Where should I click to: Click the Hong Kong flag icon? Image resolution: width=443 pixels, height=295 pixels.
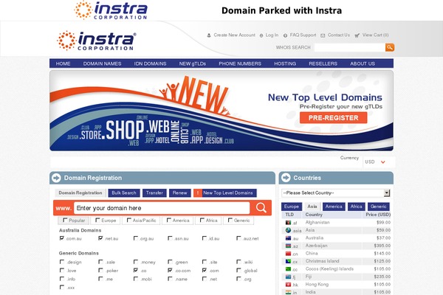pos(288,285)
